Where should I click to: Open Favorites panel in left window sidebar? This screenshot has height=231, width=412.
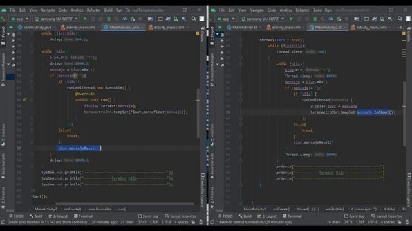3,198
